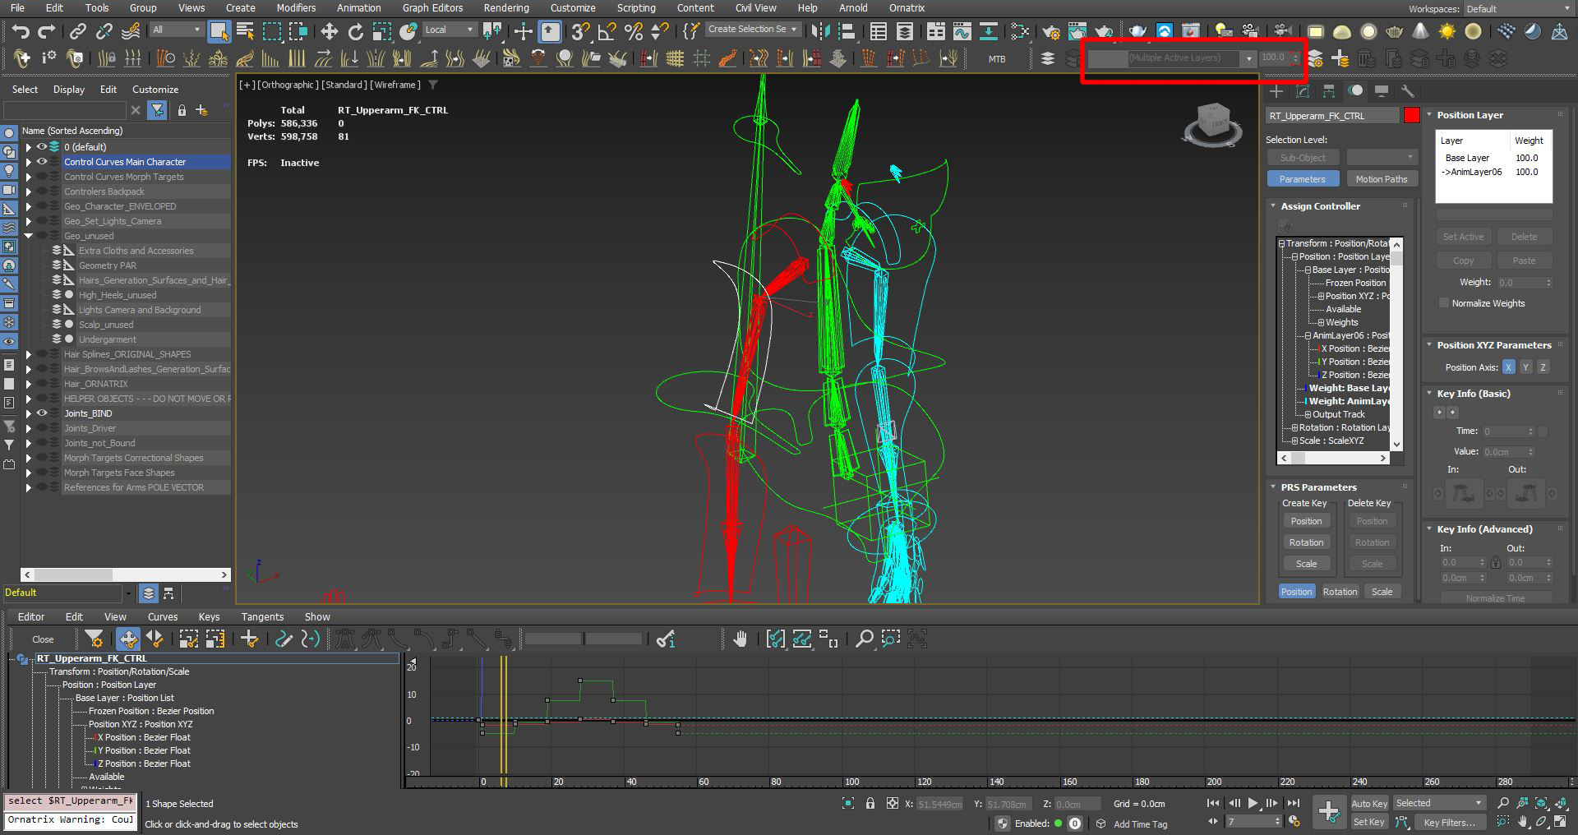Click the Zoom magnifier in curve editor

point(864,639)
